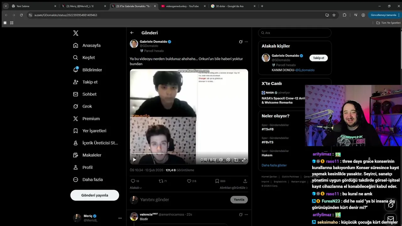This screenshot has height=226, width=402.
Task: Click Daha fazla göster link
Action: click(x=274, y=165)
